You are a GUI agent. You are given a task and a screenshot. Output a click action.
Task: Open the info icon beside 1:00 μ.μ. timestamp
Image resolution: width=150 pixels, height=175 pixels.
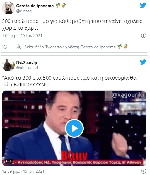point(144,35)
